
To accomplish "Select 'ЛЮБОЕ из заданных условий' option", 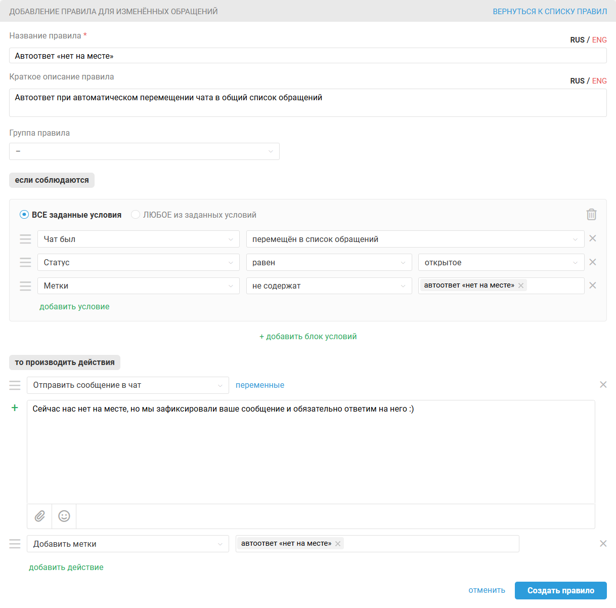I will point(136,215).
